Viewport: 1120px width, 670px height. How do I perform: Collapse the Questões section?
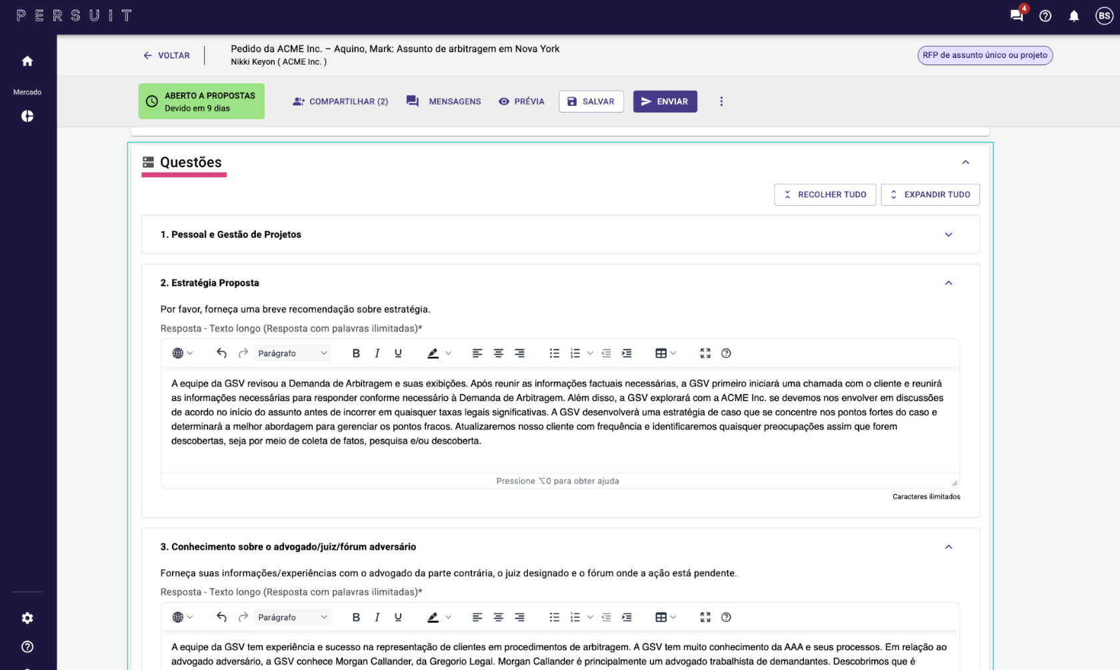[x=965, y=163]
